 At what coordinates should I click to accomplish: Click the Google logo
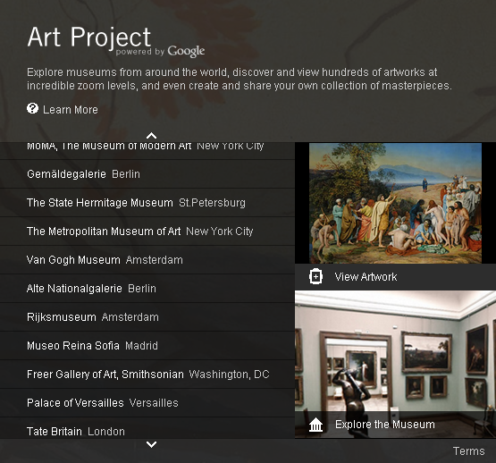point(186,51)
